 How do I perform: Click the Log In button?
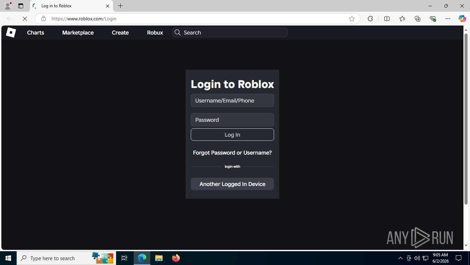(x=232, y=135)
